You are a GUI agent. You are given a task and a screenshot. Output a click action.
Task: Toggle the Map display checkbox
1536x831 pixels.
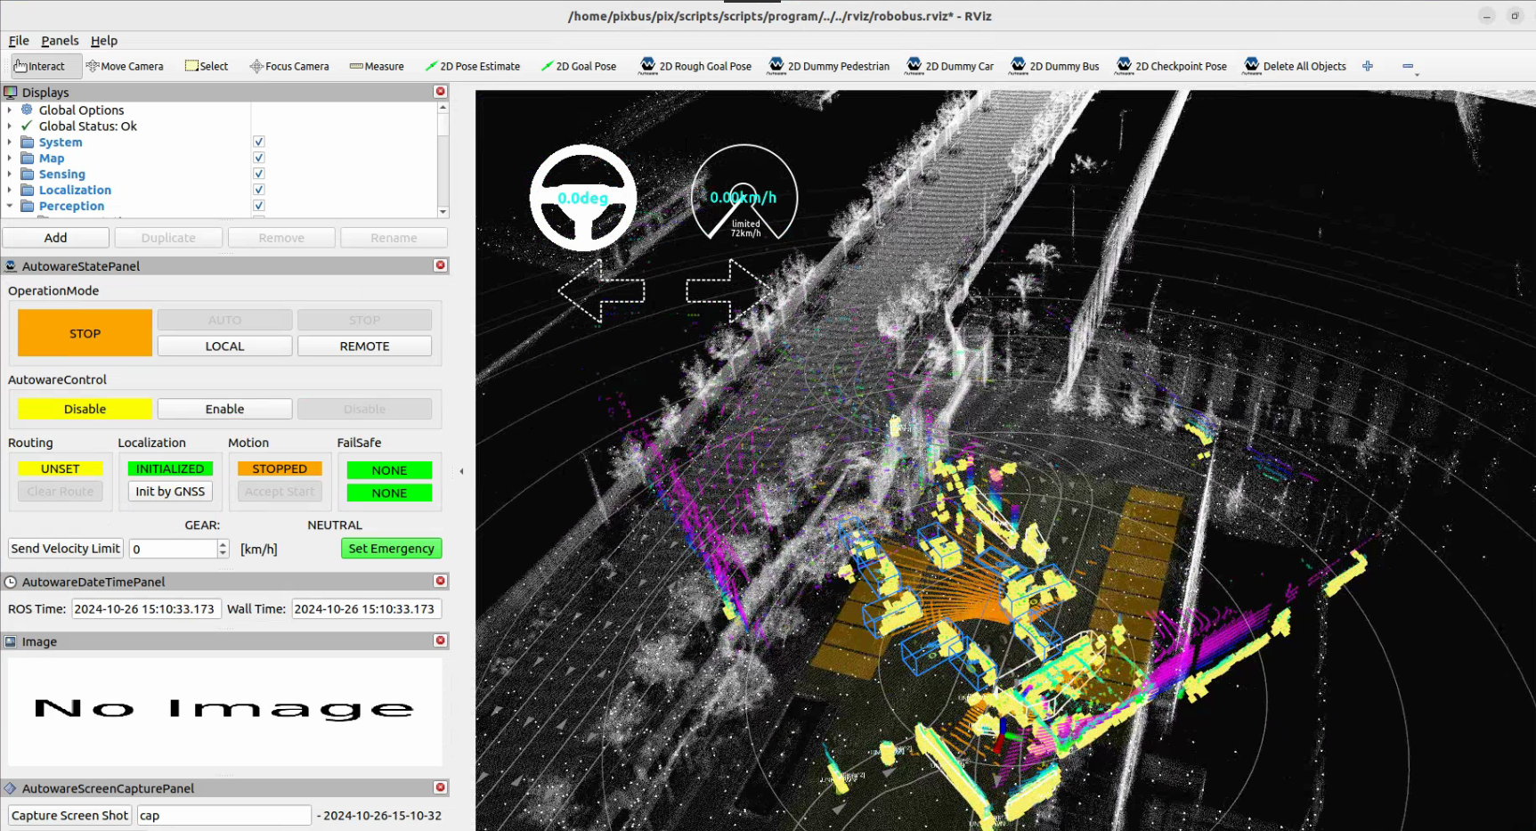click(259, 158)
